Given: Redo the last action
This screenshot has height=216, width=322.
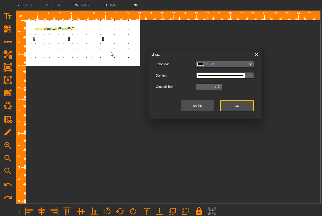Looking at the screenshot, I should (8, 197).
